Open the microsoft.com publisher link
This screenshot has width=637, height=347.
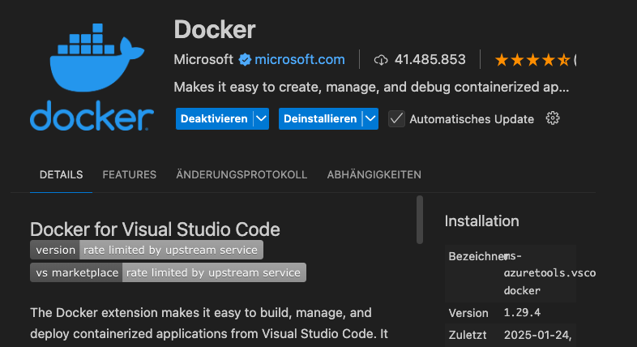(299, 59)
